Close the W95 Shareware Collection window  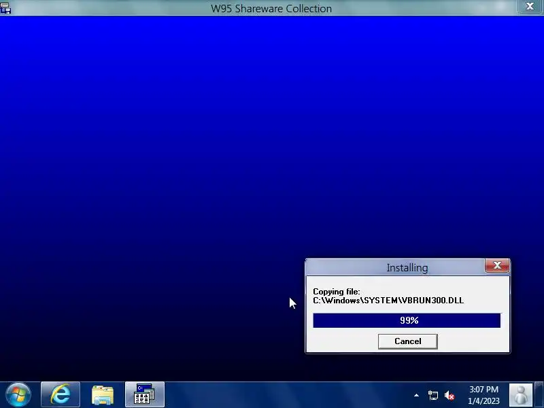click(530, 6)
